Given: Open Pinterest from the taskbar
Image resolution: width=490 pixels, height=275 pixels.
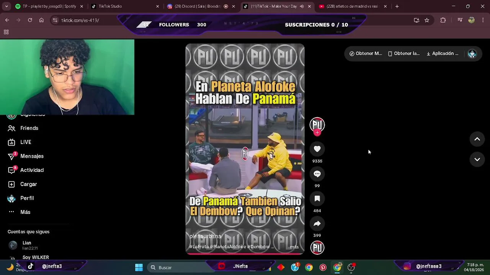Looking at the screenshot, I should (323, 267).
